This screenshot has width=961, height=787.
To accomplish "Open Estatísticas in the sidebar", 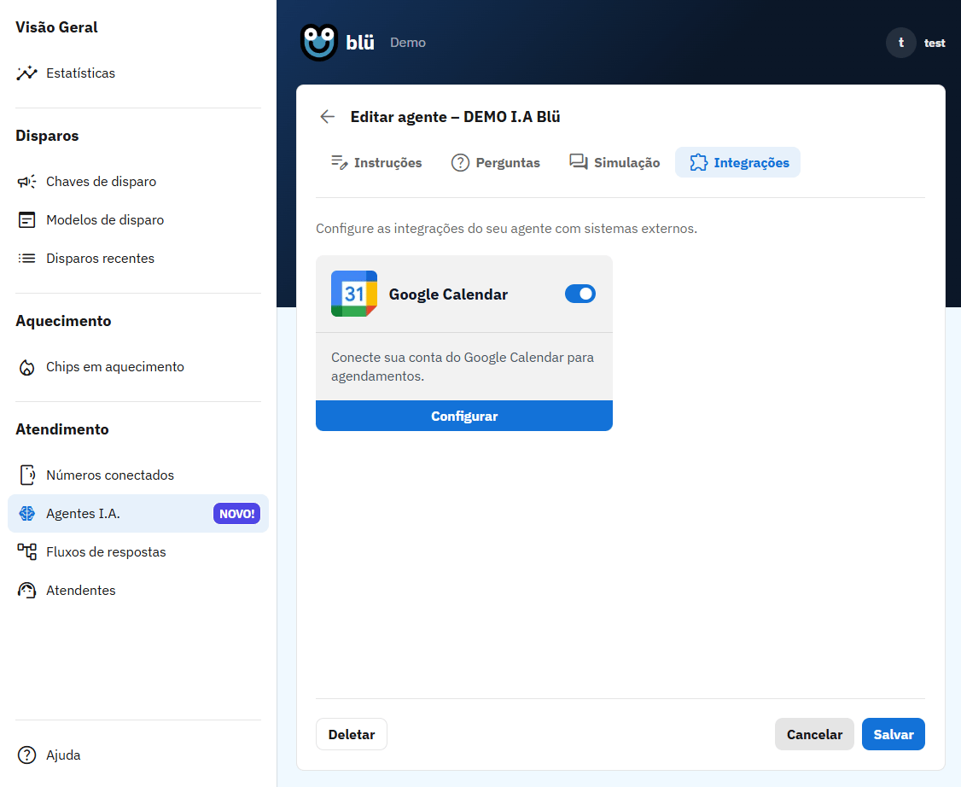I will tap(138, 73).
